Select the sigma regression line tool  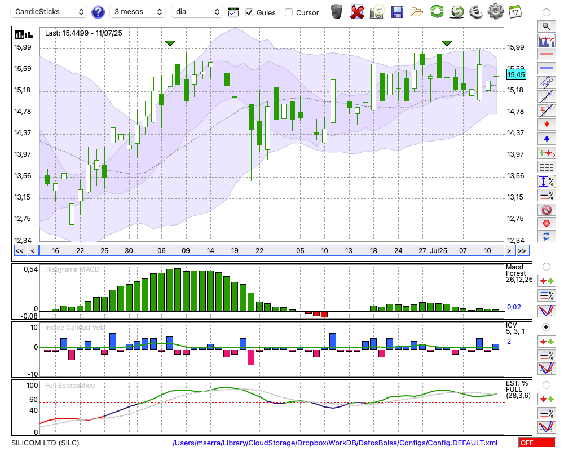[x=547, y=110]
